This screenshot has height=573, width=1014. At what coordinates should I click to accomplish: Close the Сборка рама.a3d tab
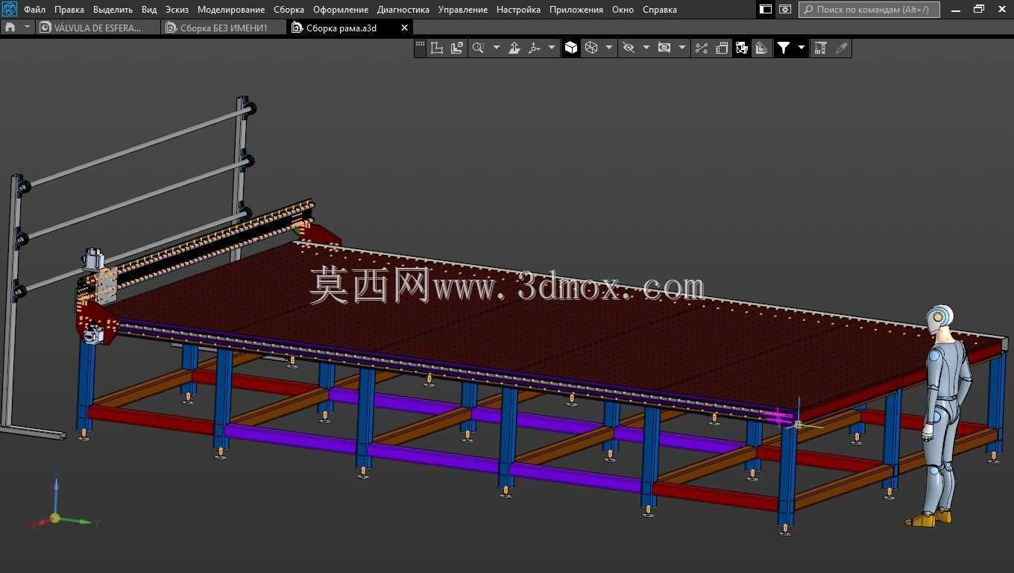(x=405, y=28)
